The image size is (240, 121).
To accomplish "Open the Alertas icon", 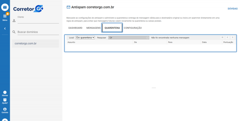I will [5, 92].
